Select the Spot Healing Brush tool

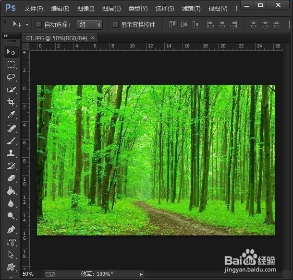(11, 128)
